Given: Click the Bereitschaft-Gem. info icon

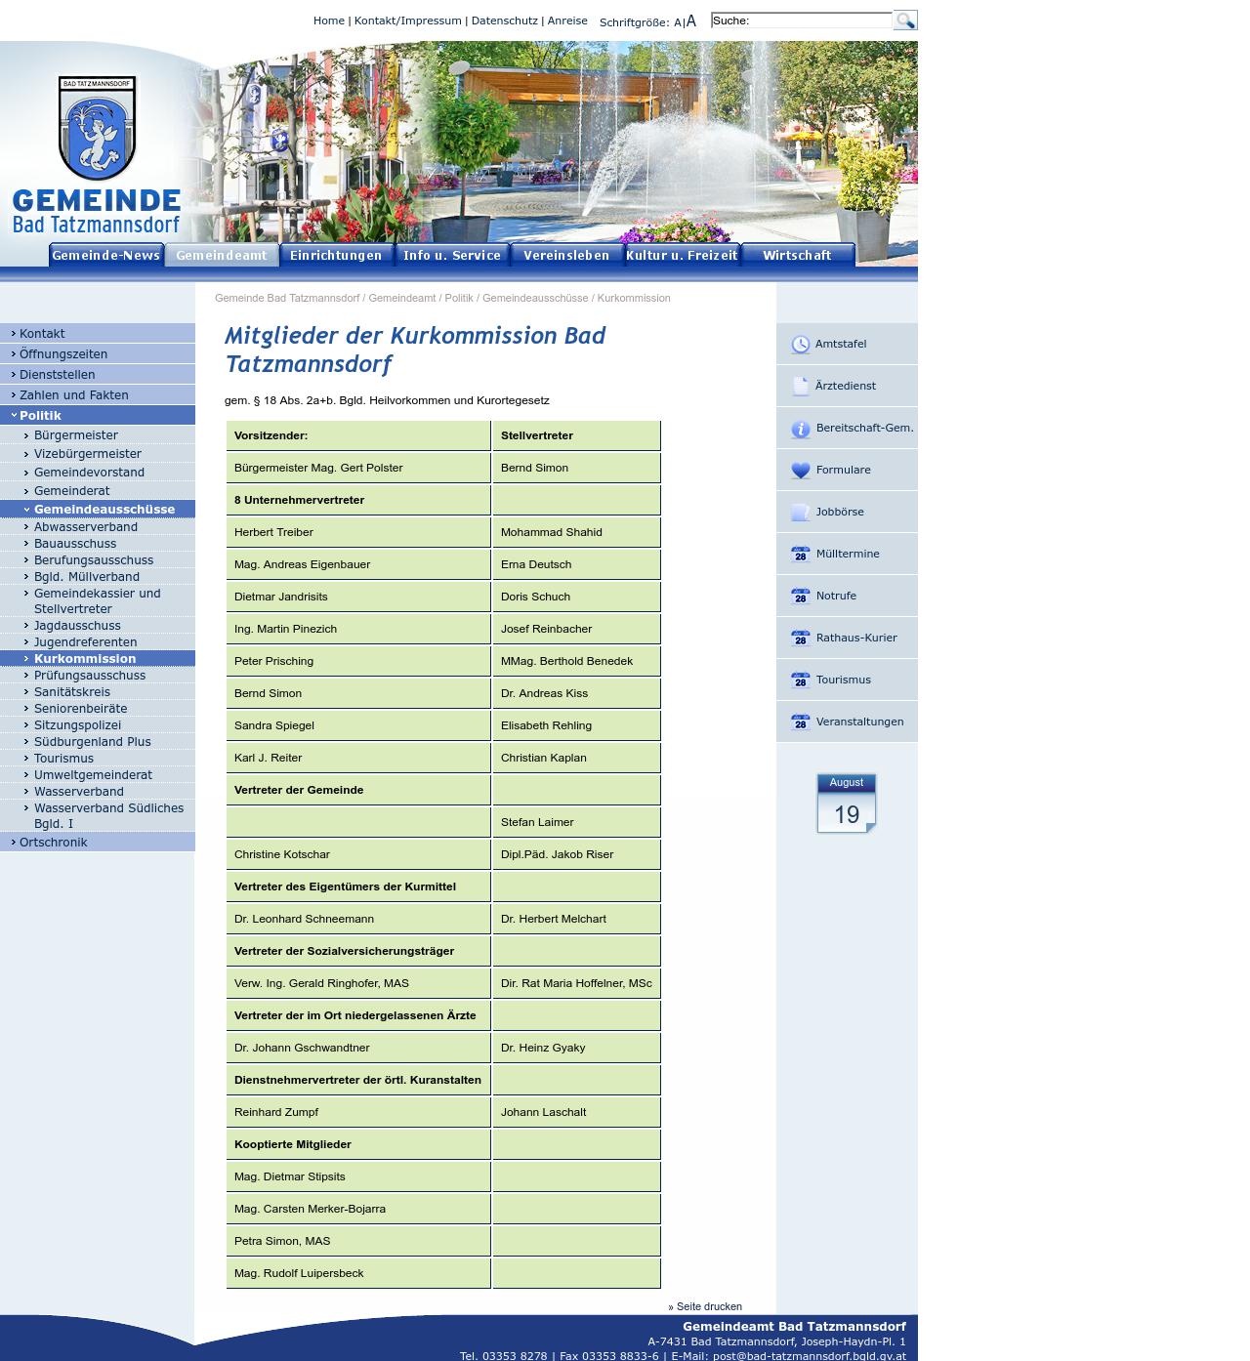Looking at the screenshot, I should click(801, 429).
